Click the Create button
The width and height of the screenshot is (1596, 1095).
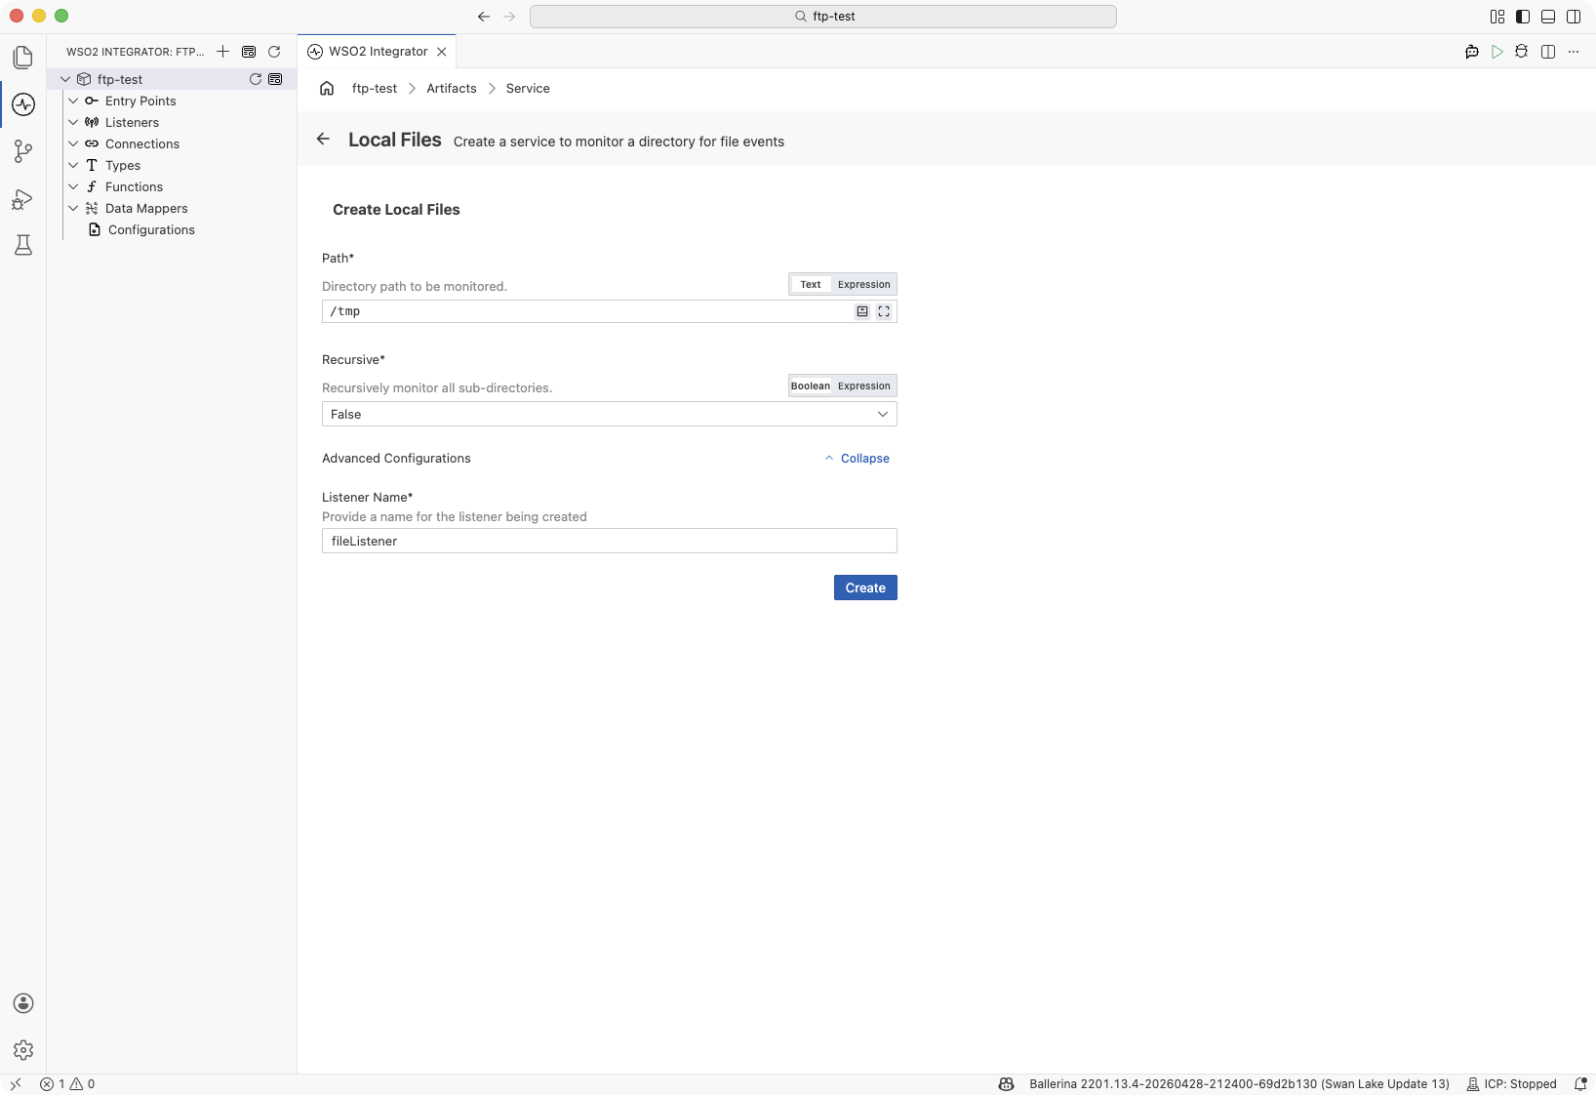pos(865,588)
